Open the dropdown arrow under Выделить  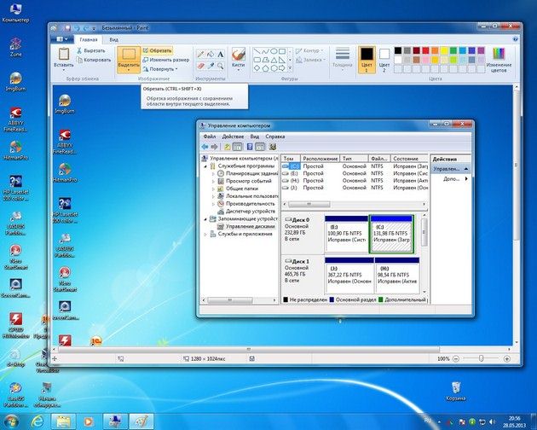129,68
